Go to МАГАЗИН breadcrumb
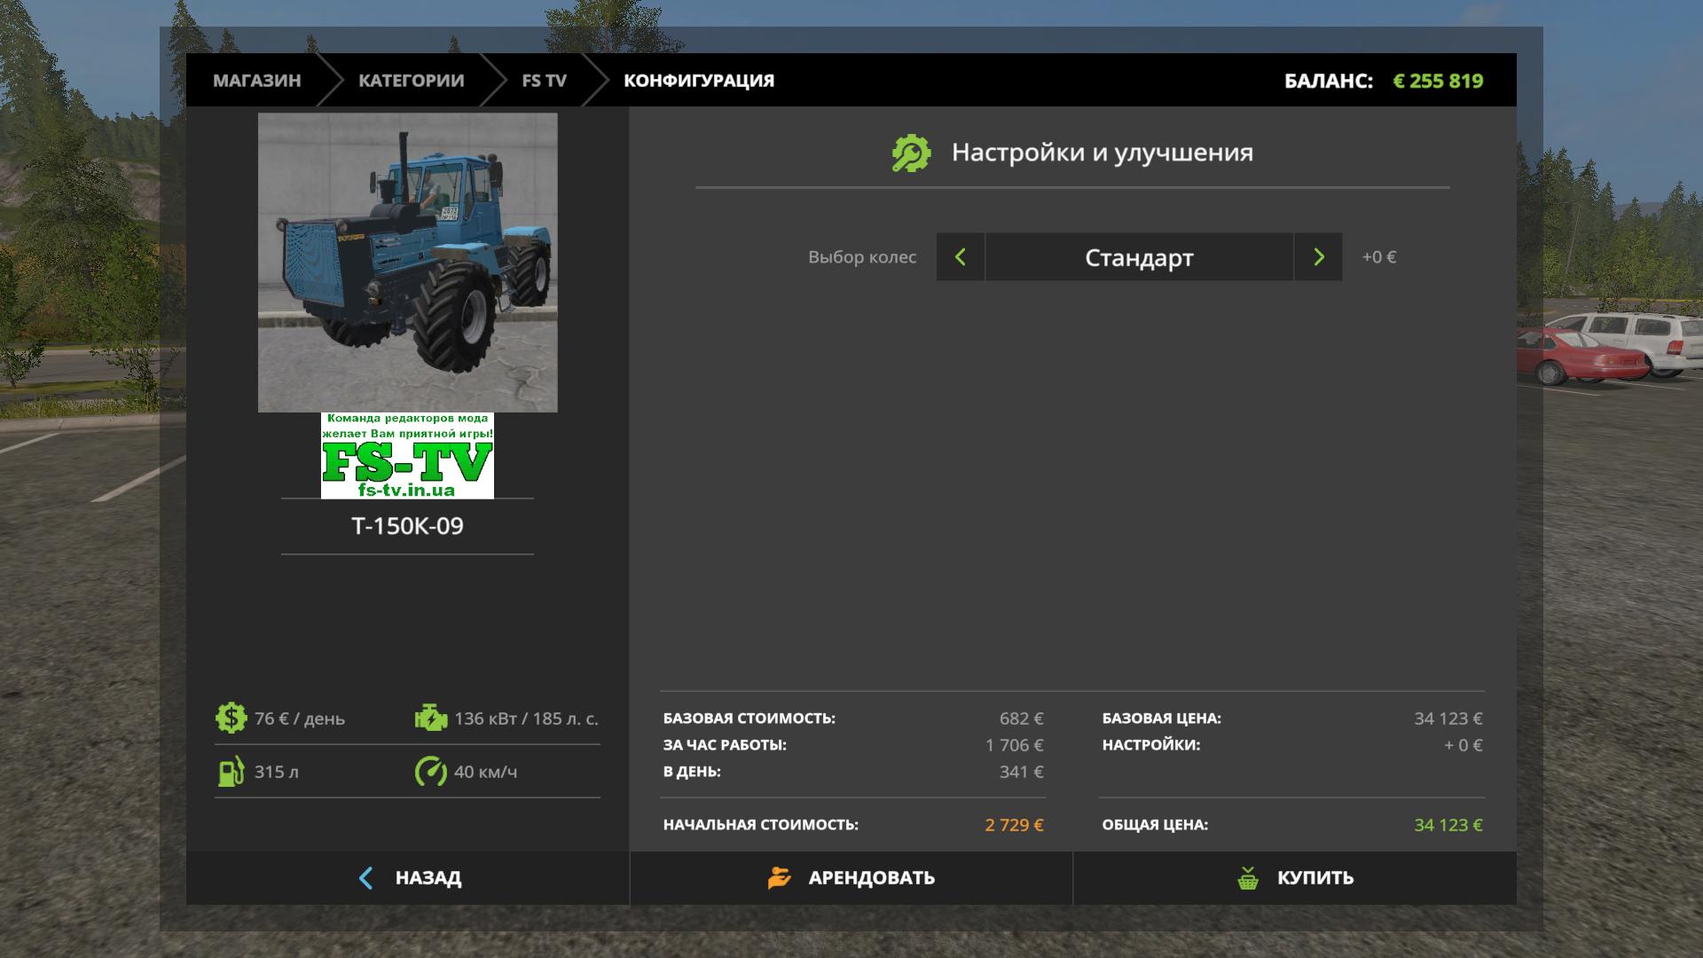 (x=257, y=81)
